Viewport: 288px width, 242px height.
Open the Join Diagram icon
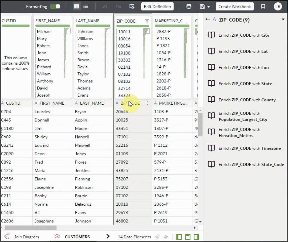(x=7, y=236)
